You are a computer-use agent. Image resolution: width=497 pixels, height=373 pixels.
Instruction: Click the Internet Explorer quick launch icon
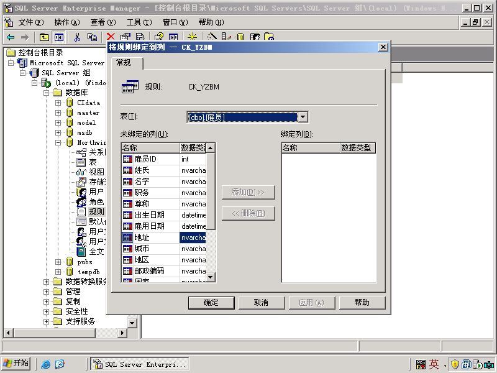45,364
